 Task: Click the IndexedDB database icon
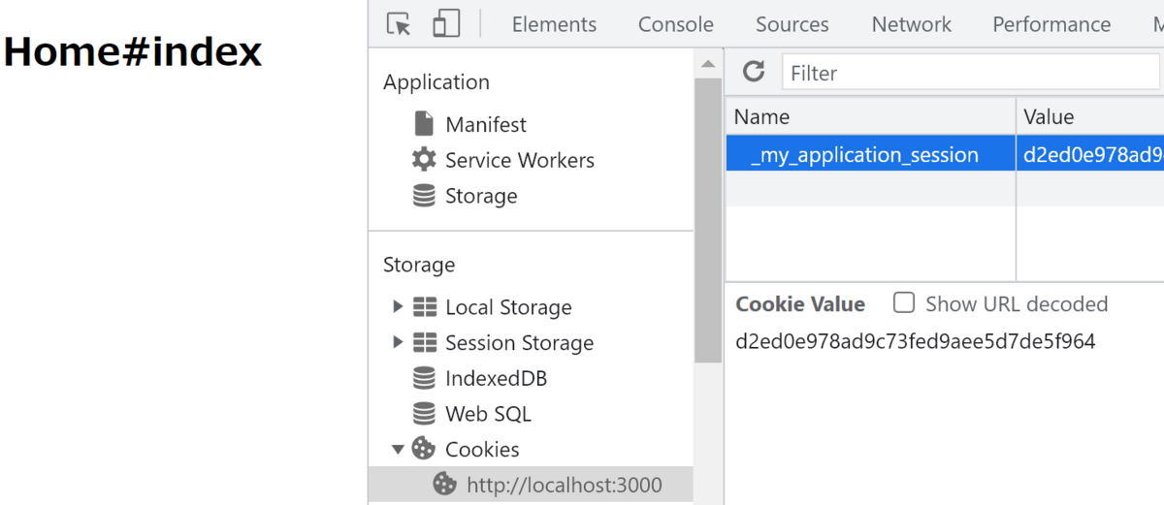click(424, 378)
